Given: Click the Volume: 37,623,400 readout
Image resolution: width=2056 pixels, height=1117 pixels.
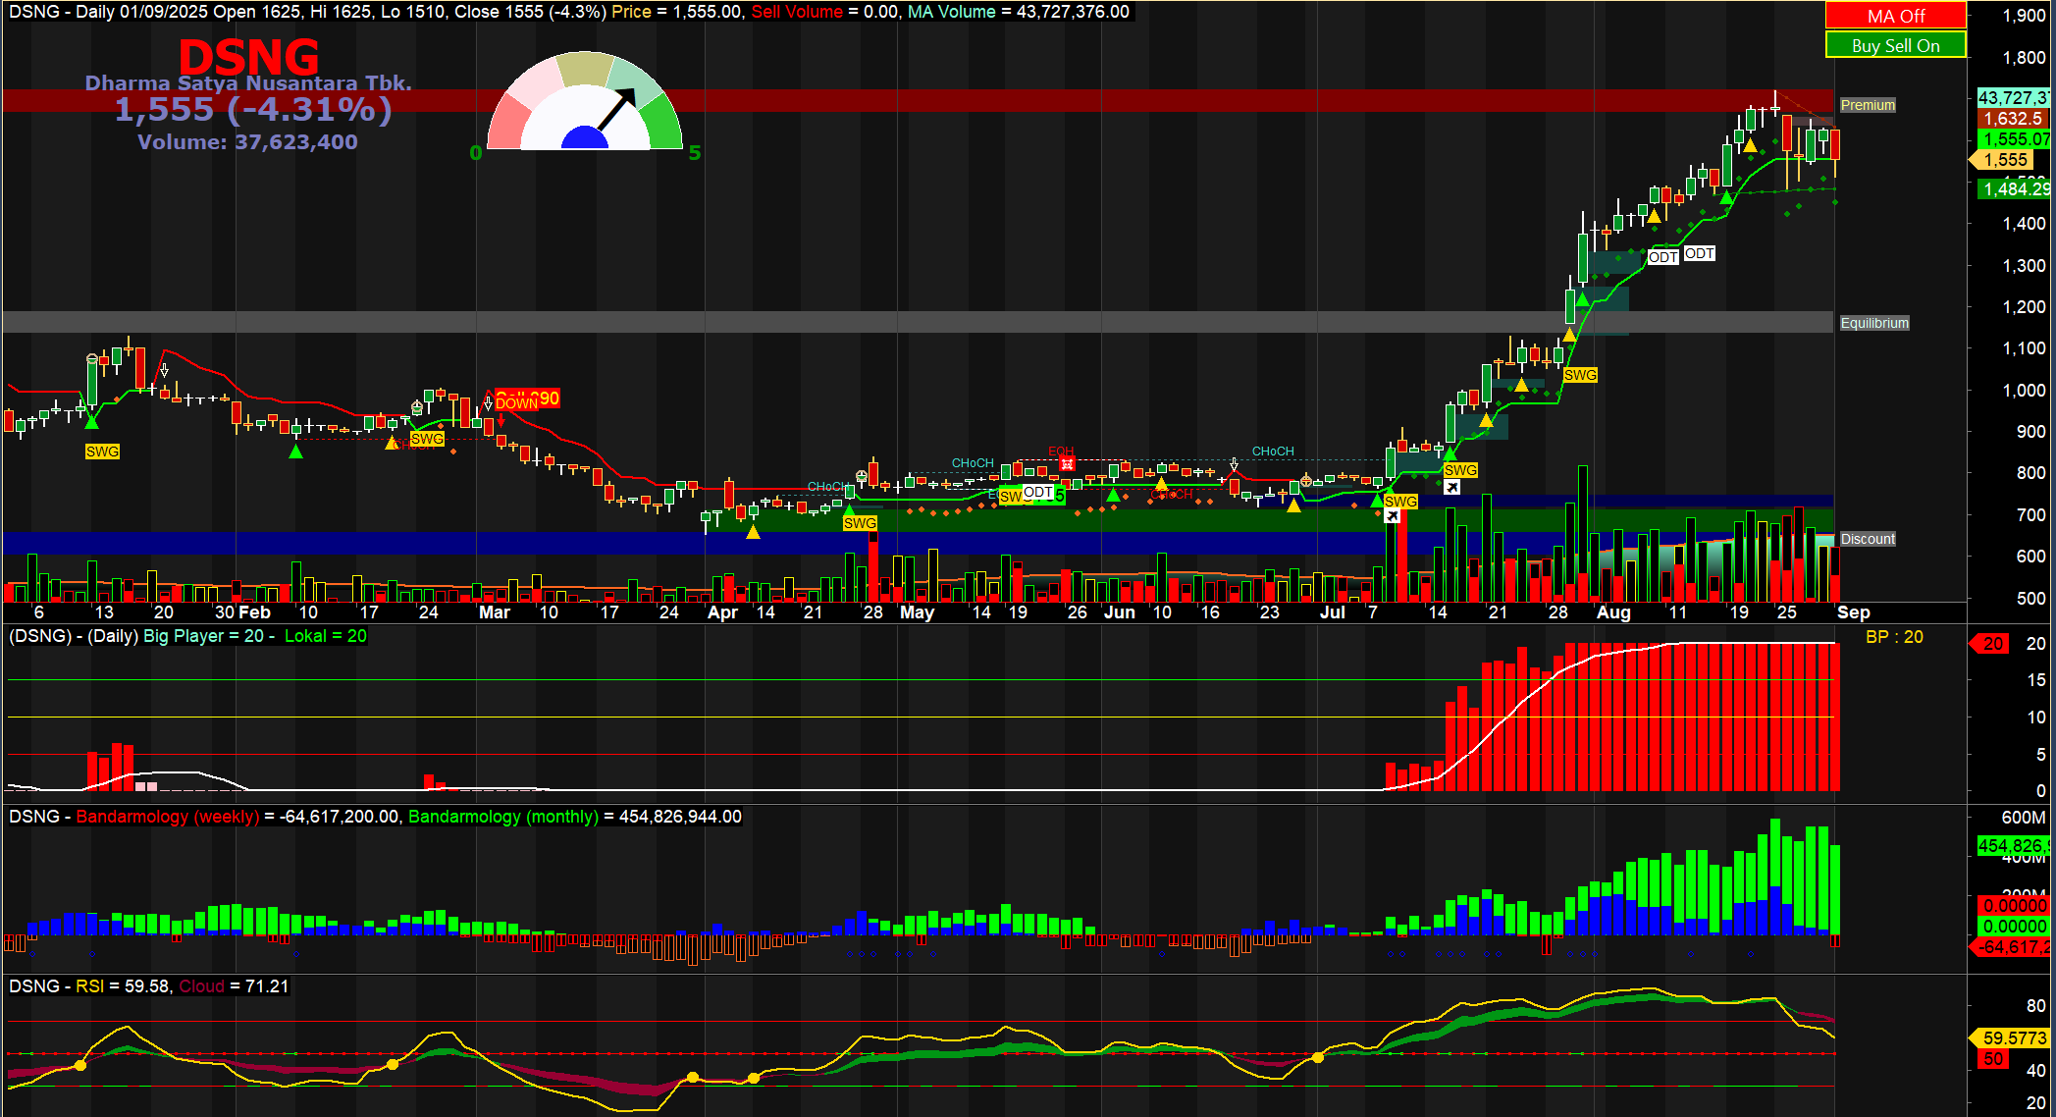Looking at the screenshot, I should [x=247, y=142].
